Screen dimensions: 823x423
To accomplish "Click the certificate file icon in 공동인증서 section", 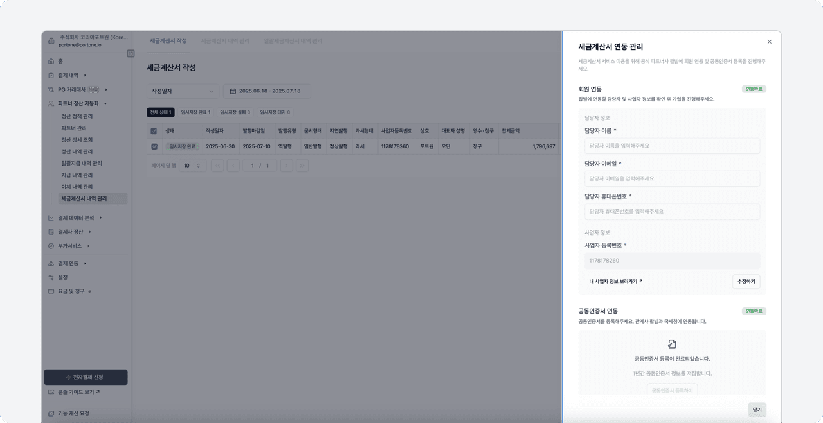I will tap(672, 344).
